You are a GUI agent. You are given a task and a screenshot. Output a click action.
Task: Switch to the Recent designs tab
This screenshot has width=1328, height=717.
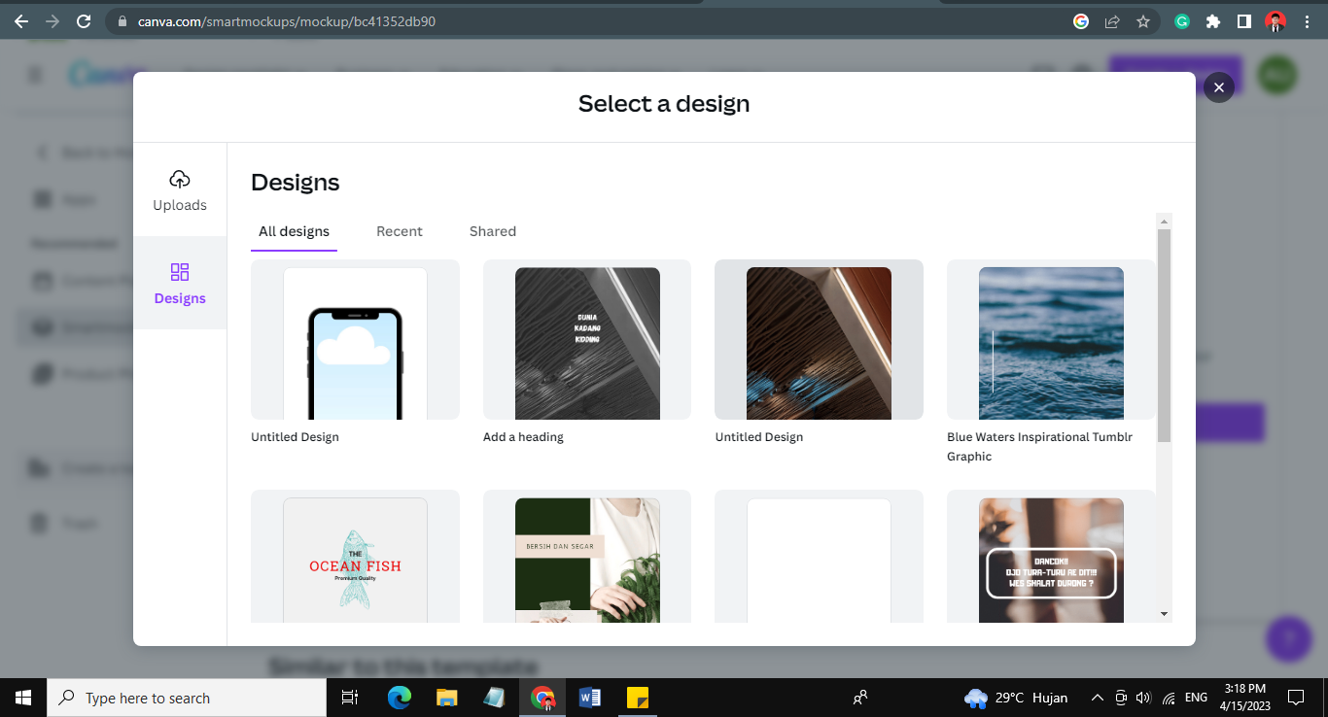pyautogui.click(x=399, y=231)
